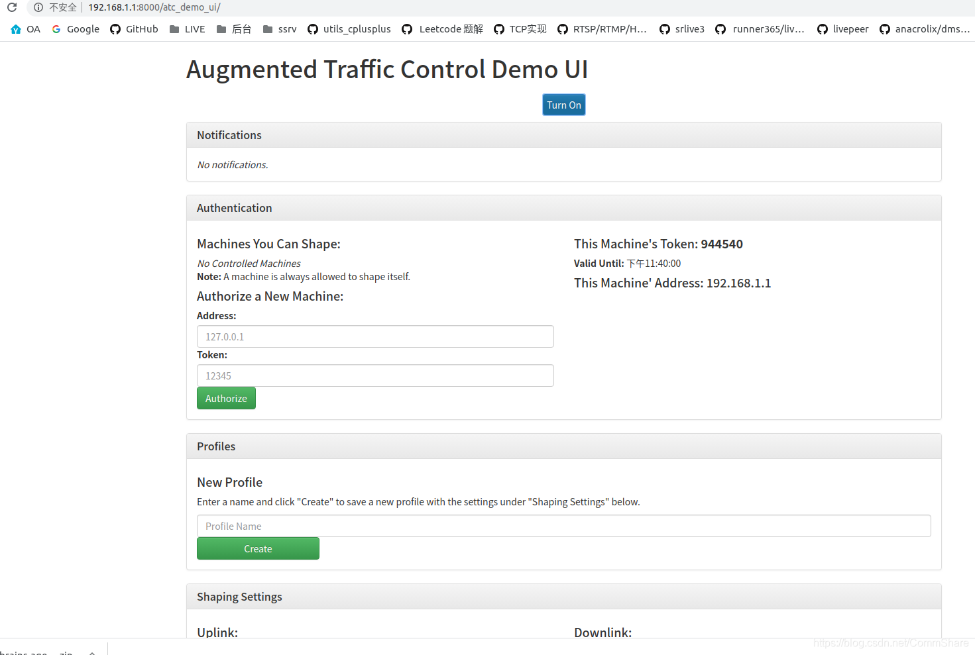Open the livepeer bookmark

pyautogui.click(x=843, y=29)
